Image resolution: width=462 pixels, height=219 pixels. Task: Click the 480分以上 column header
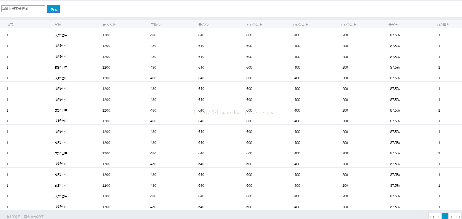coord(300,25)
